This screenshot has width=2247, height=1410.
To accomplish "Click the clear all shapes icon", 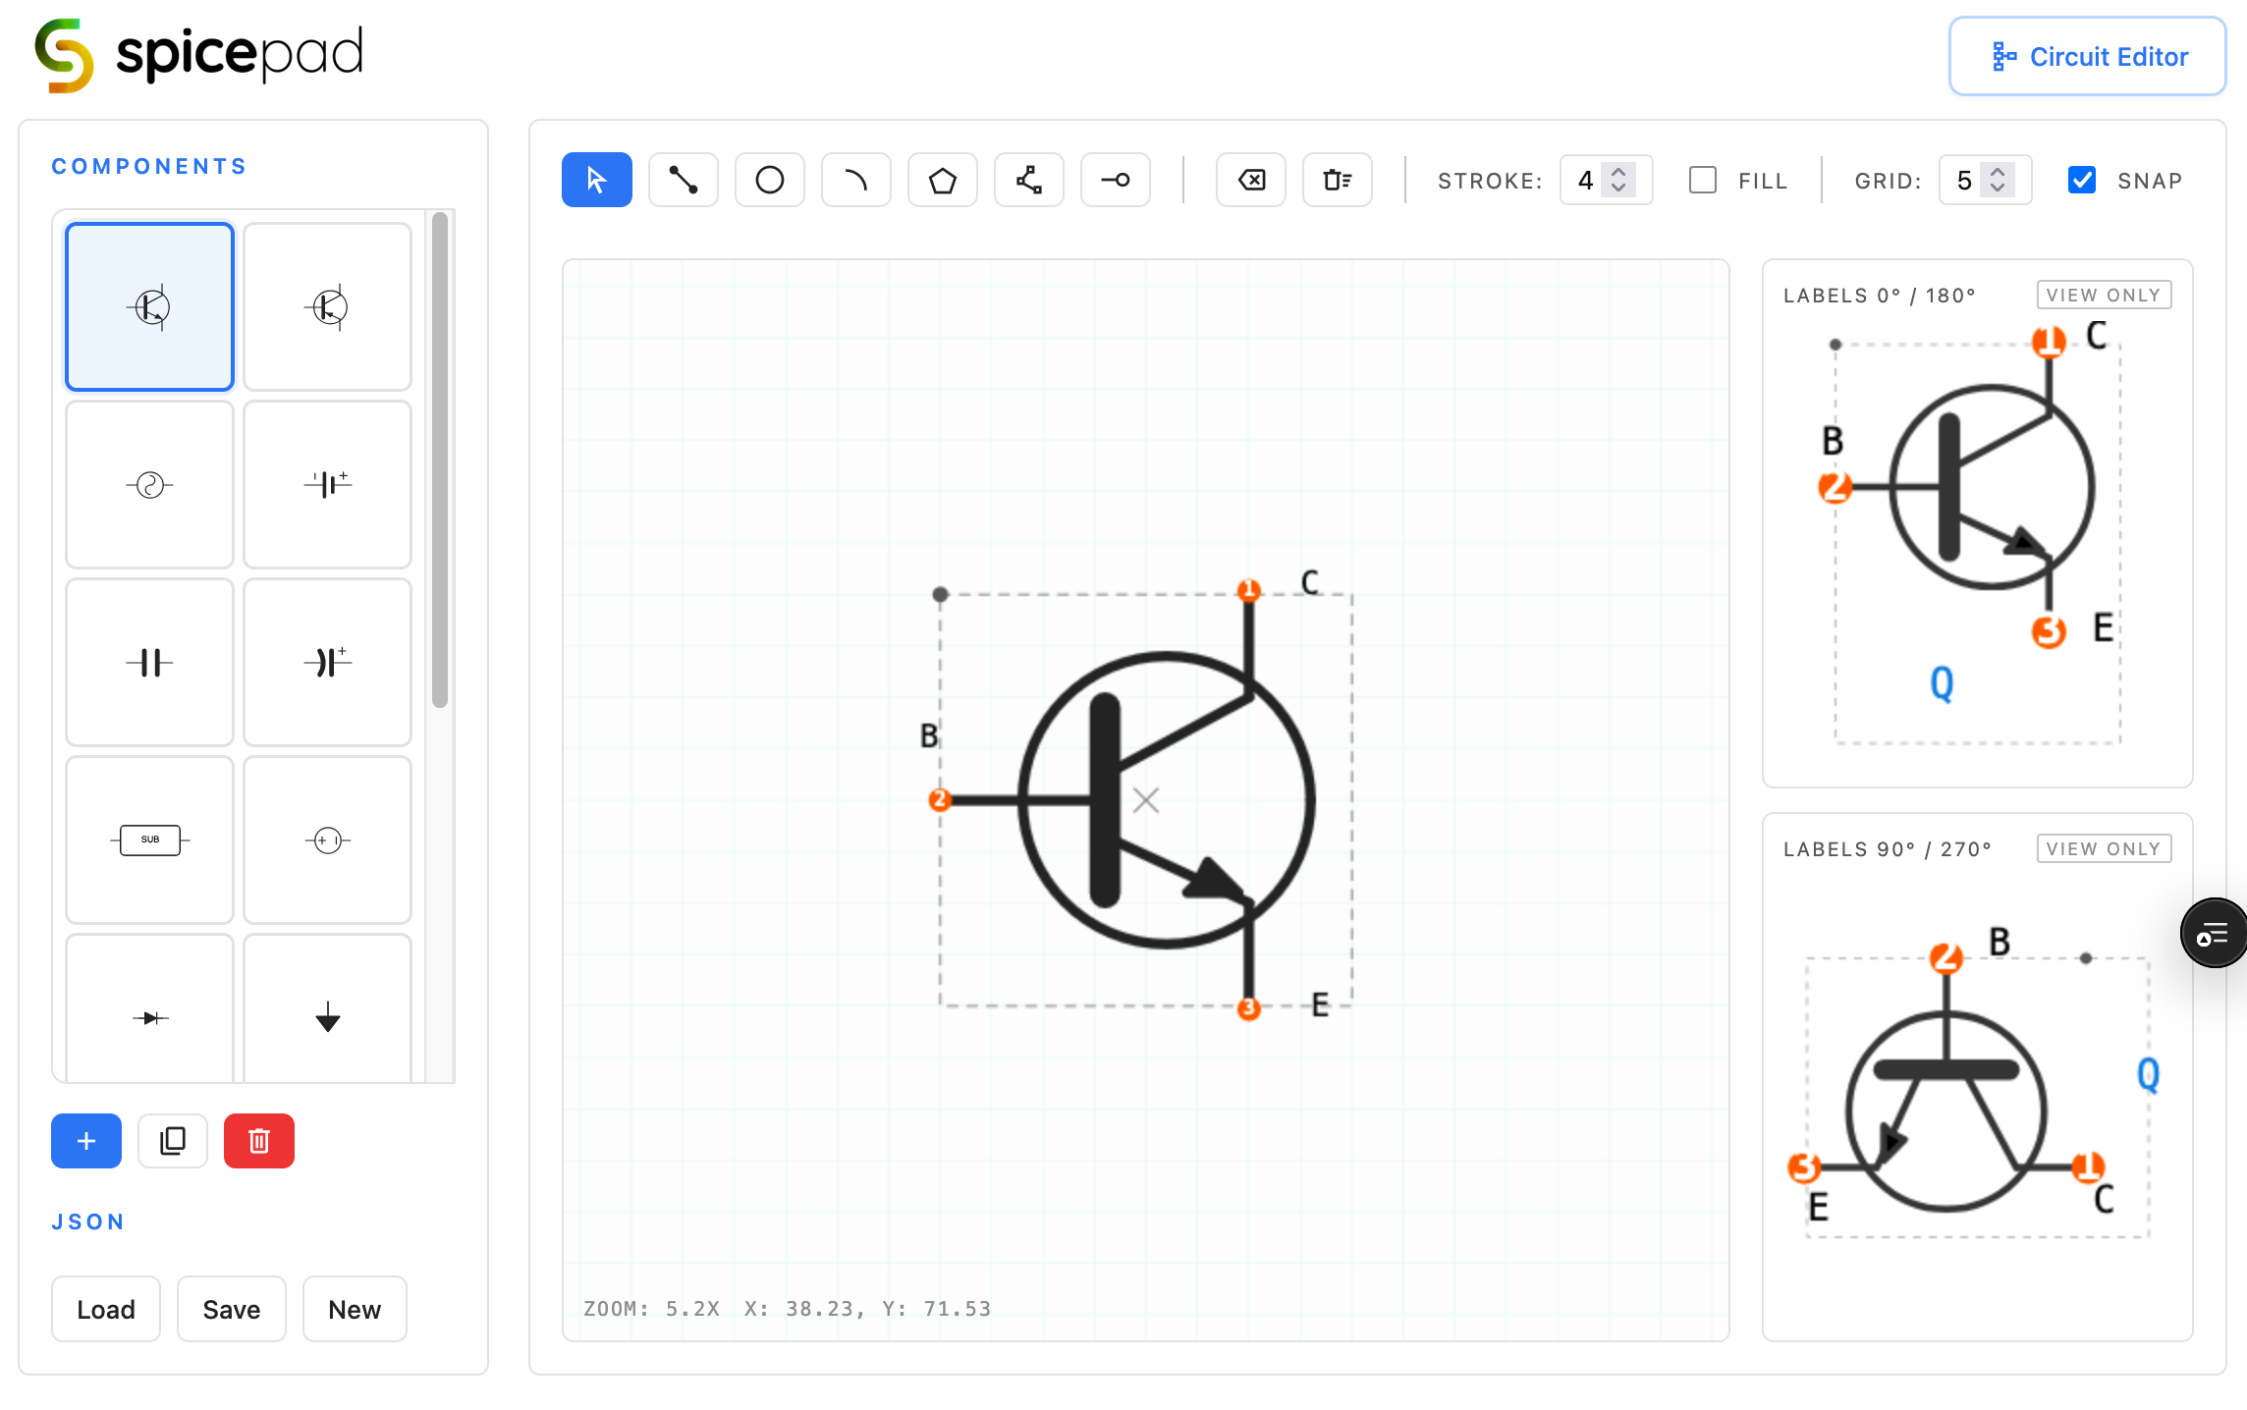I will (x=1337, y=180).
